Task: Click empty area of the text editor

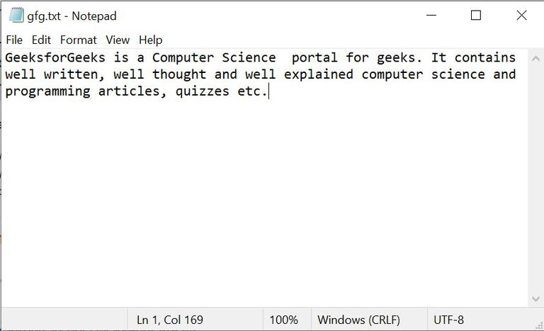Action: [x=262, y=206]
